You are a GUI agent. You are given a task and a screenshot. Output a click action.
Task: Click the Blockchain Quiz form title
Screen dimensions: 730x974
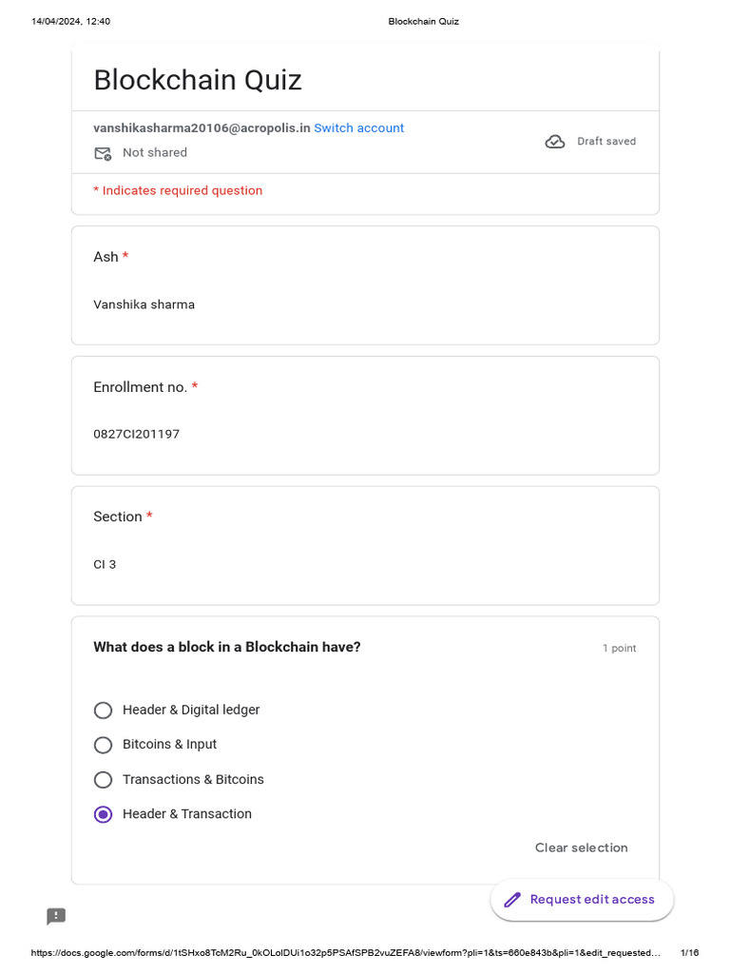(198, 80)
